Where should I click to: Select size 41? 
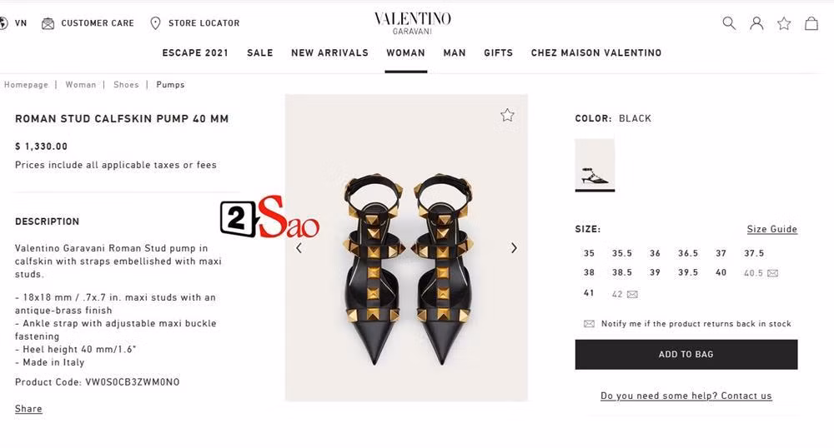(x=589, y=293)
